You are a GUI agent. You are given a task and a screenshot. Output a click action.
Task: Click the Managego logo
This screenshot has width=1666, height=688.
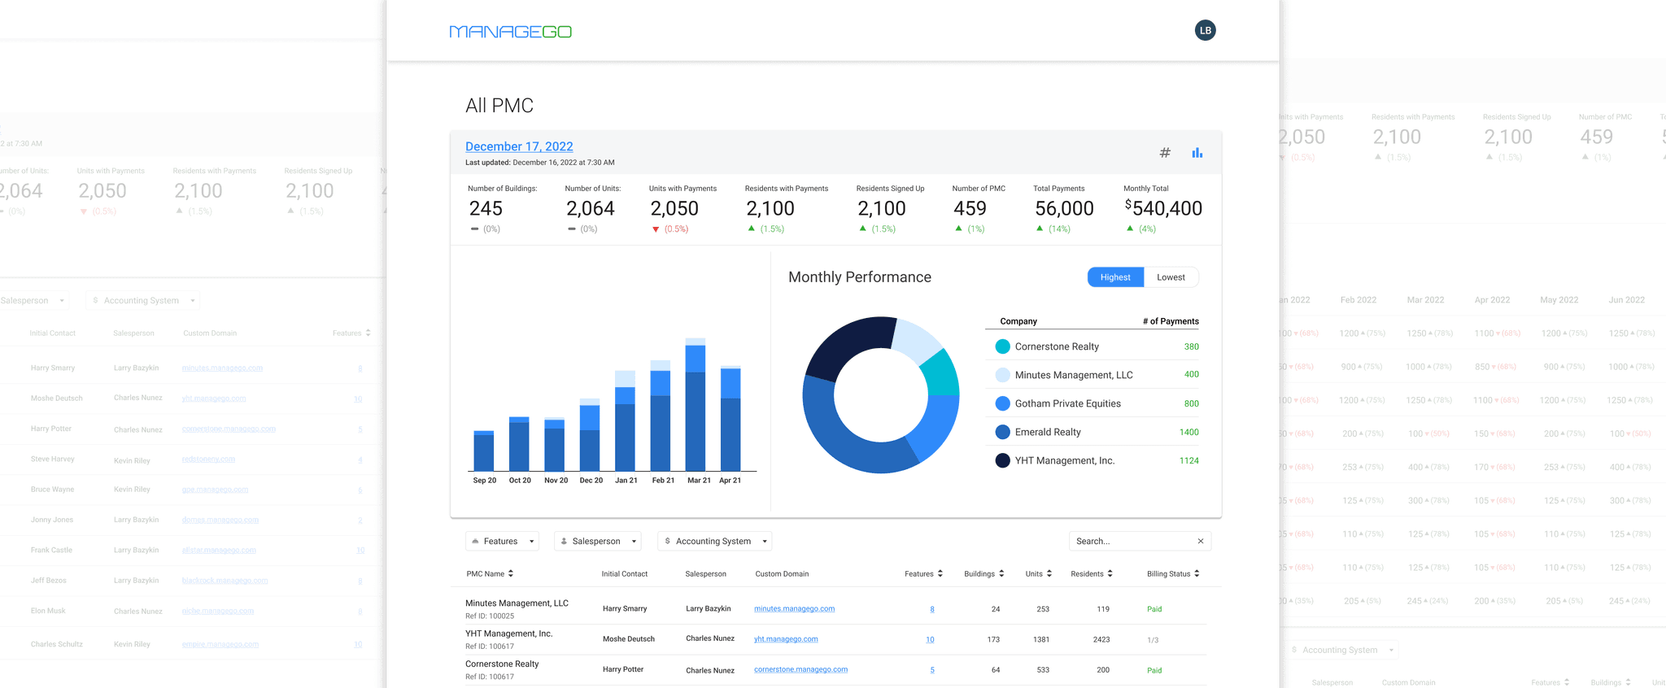tap(510, 32)
